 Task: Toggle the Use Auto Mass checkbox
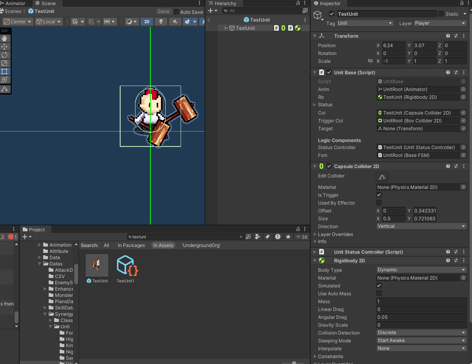coord(379,293)
